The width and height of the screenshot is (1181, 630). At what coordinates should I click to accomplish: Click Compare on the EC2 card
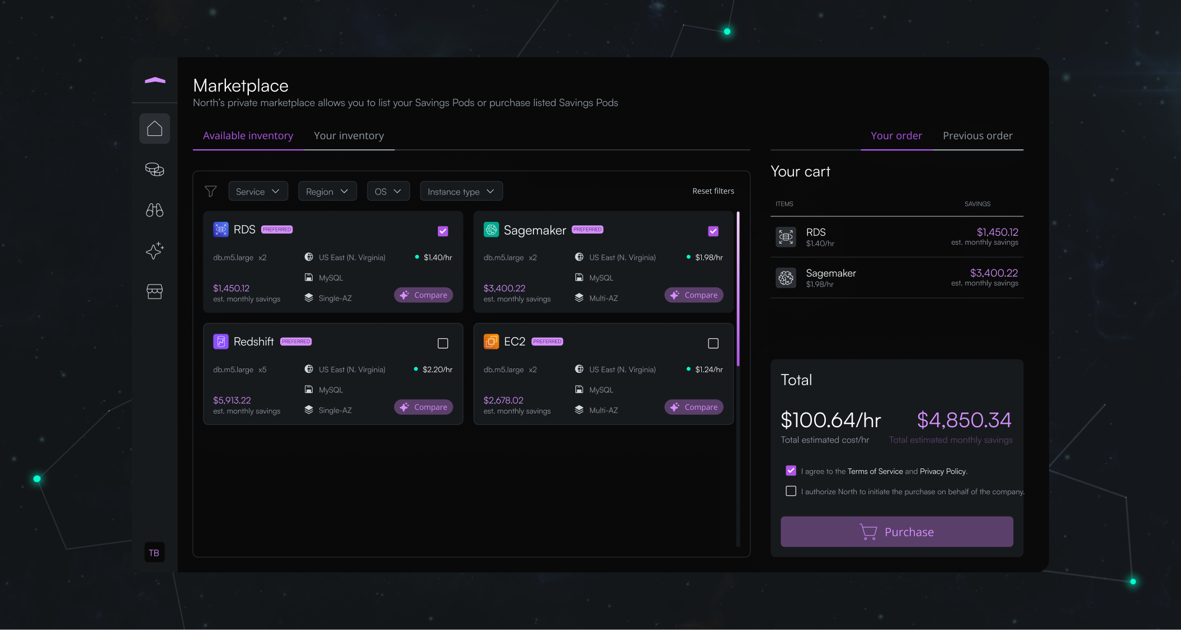[x=693, y=407]
